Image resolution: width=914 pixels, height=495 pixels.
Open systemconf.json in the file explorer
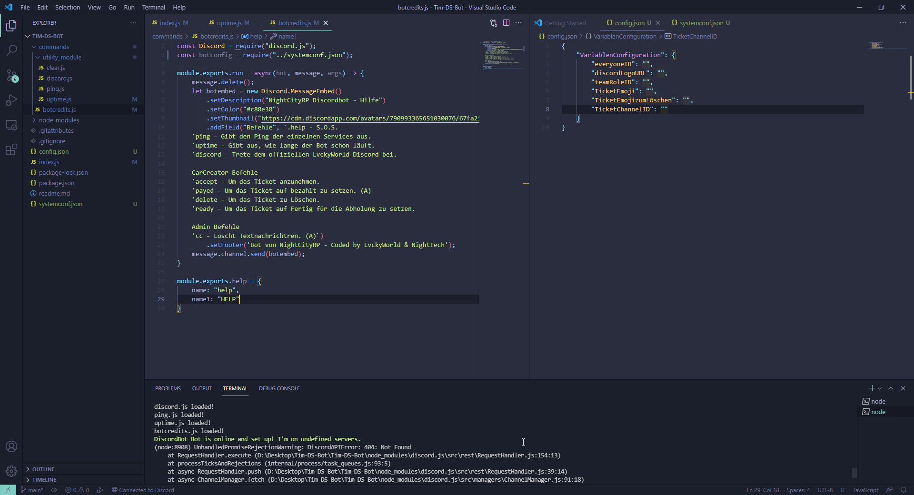point(60,204)
